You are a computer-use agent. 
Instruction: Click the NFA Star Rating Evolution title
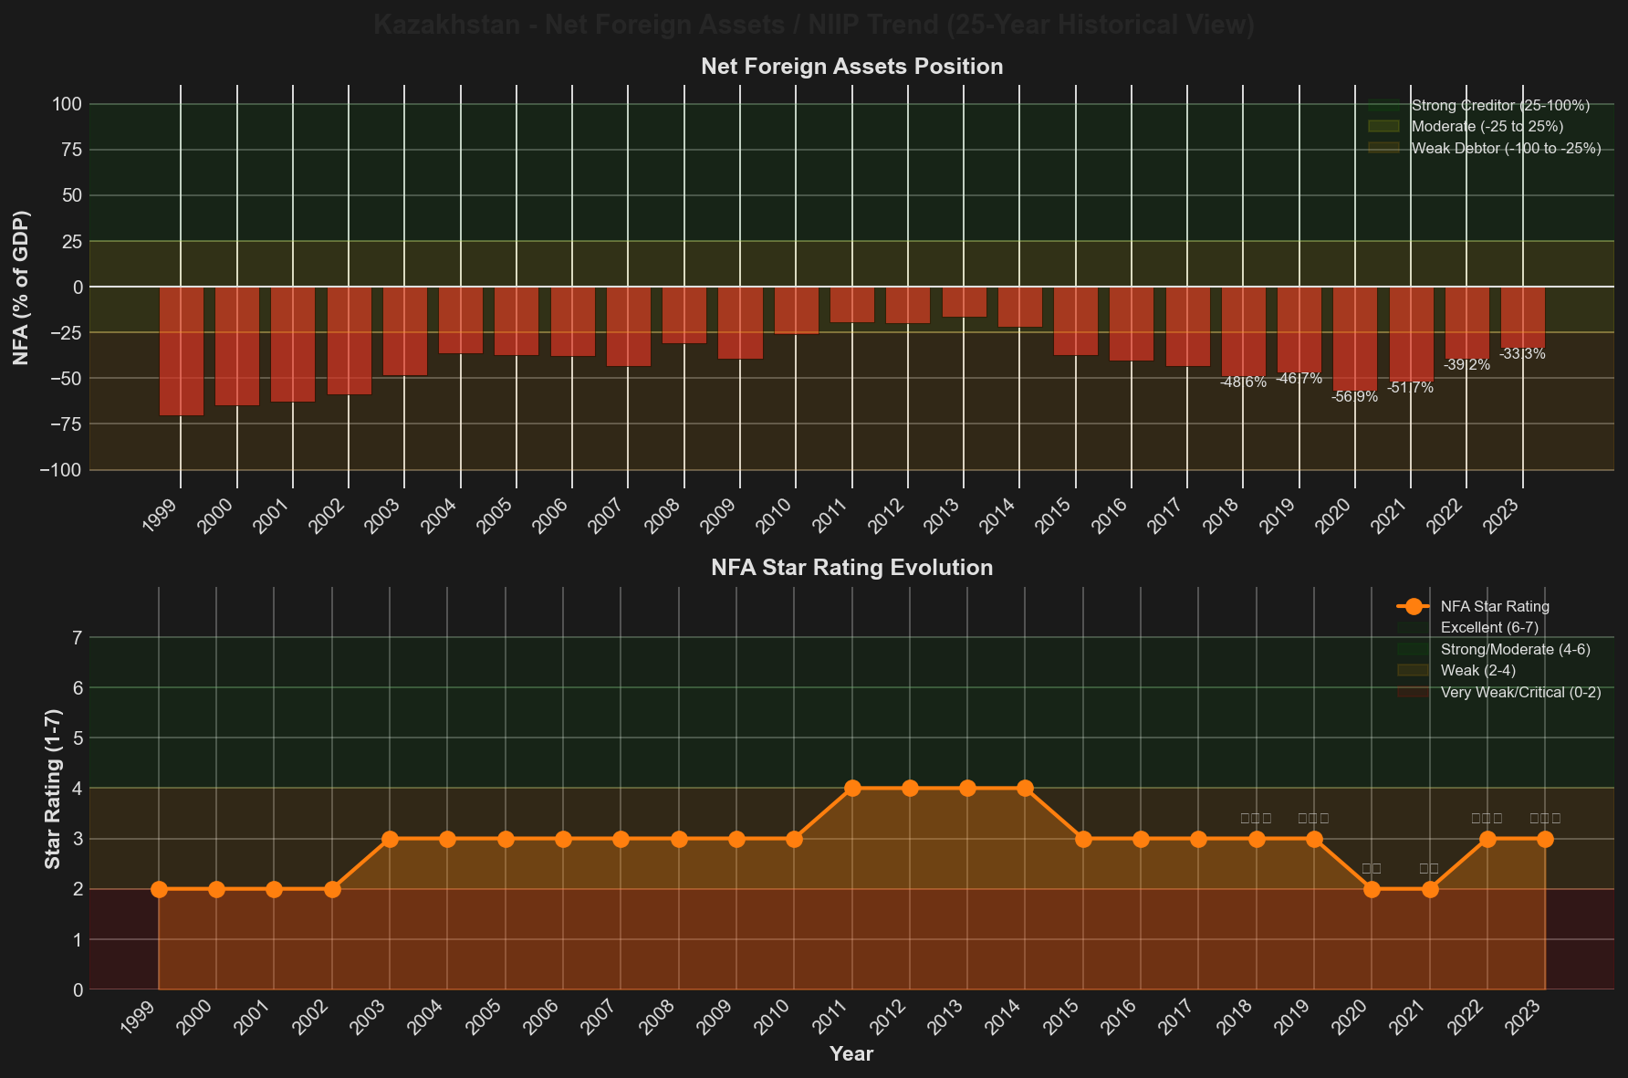coord(851,568)
